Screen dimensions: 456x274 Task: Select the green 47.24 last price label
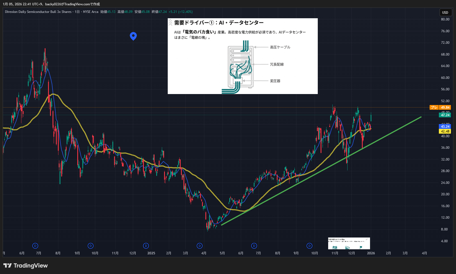point(445,115)
